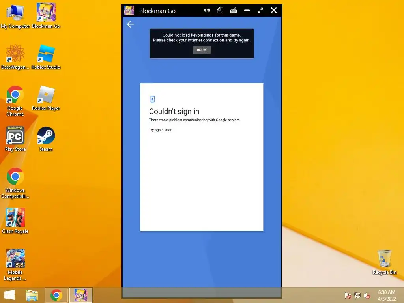This screenshot has width=404, height=303.
Task: Select the Windows Compatibility Chrome shortcut
Action: (15, 183)
